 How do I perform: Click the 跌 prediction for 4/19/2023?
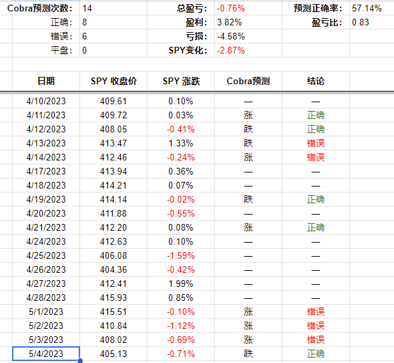[x=248, y=199]
